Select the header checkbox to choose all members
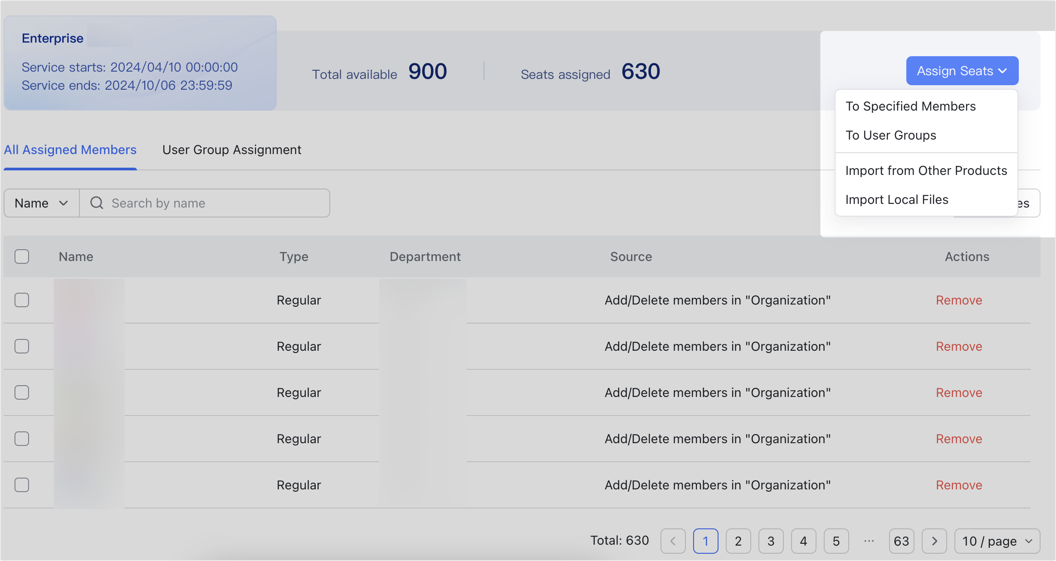This screenshot has height=561, width=1056. [x=22, y=256]
